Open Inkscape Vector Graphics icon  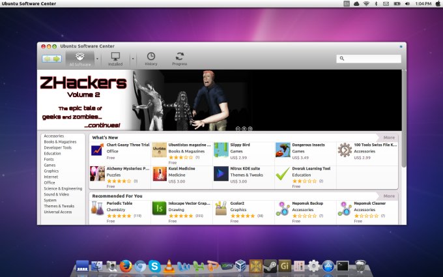160,209
